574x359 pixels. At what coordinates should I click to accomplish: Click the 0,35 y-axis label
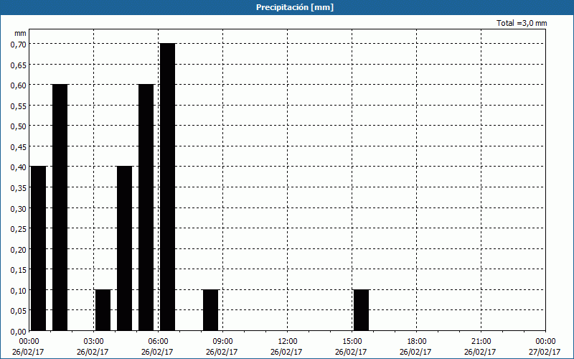[x=19, y=187]
